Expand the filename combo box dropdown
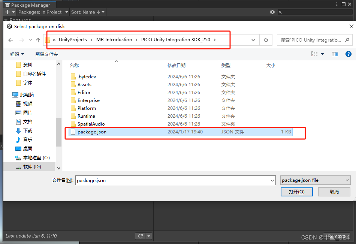 (x=272, y=180)
